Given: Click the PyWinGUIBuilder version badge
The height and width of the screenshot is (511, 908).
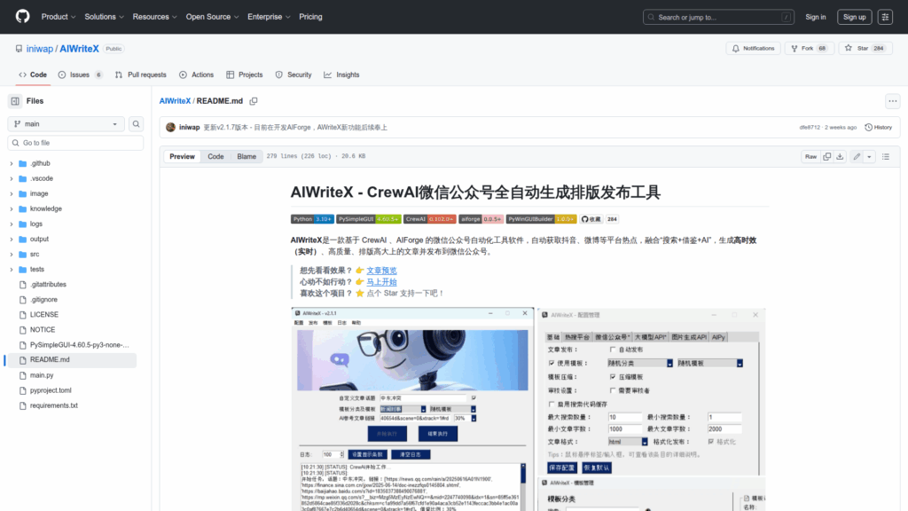Looking at the screenshot, I should 542,219.
